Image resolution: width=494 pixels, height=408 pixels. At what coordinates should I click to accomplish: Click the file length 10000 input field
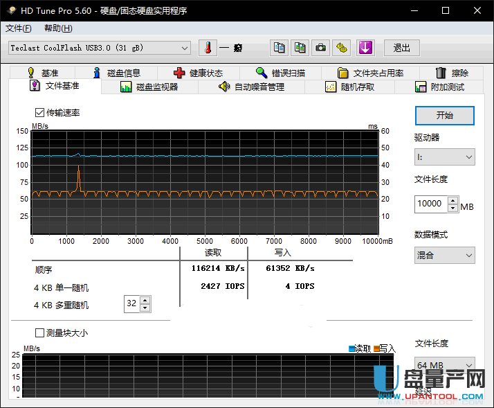click(x=430, y=204)
